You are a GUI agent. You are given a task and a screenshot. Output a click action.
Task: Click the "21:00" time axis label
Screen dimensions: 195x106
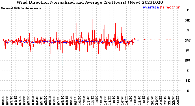[x=156, y=100]
